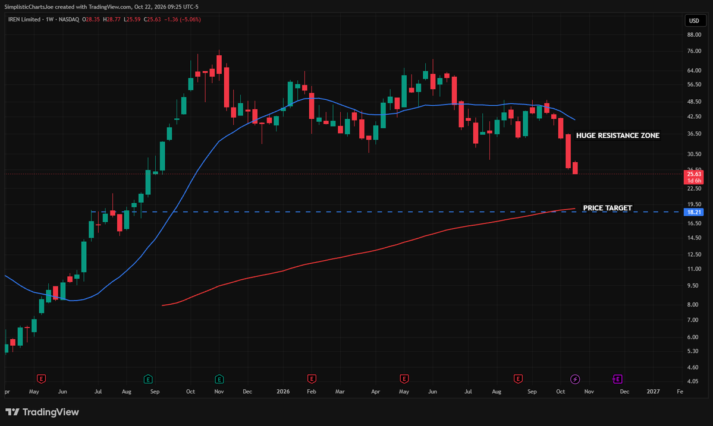Click the change value −1.36 (−5.06%)
713x426 pixels.
pos(183,20)
